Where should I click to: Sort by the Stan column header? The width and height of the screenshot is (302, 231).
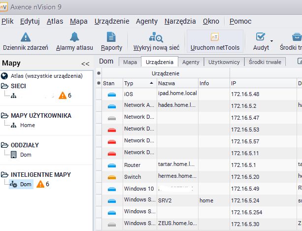pos(112,83)
